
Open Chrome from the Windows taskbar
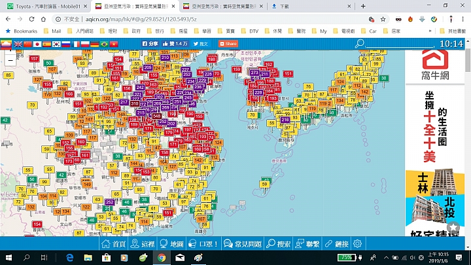click(161, 258)
